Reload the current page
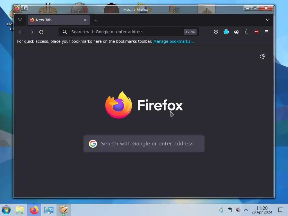Image resolution: width=288 pixels, height=216 pixels. [x=41, y=32]
